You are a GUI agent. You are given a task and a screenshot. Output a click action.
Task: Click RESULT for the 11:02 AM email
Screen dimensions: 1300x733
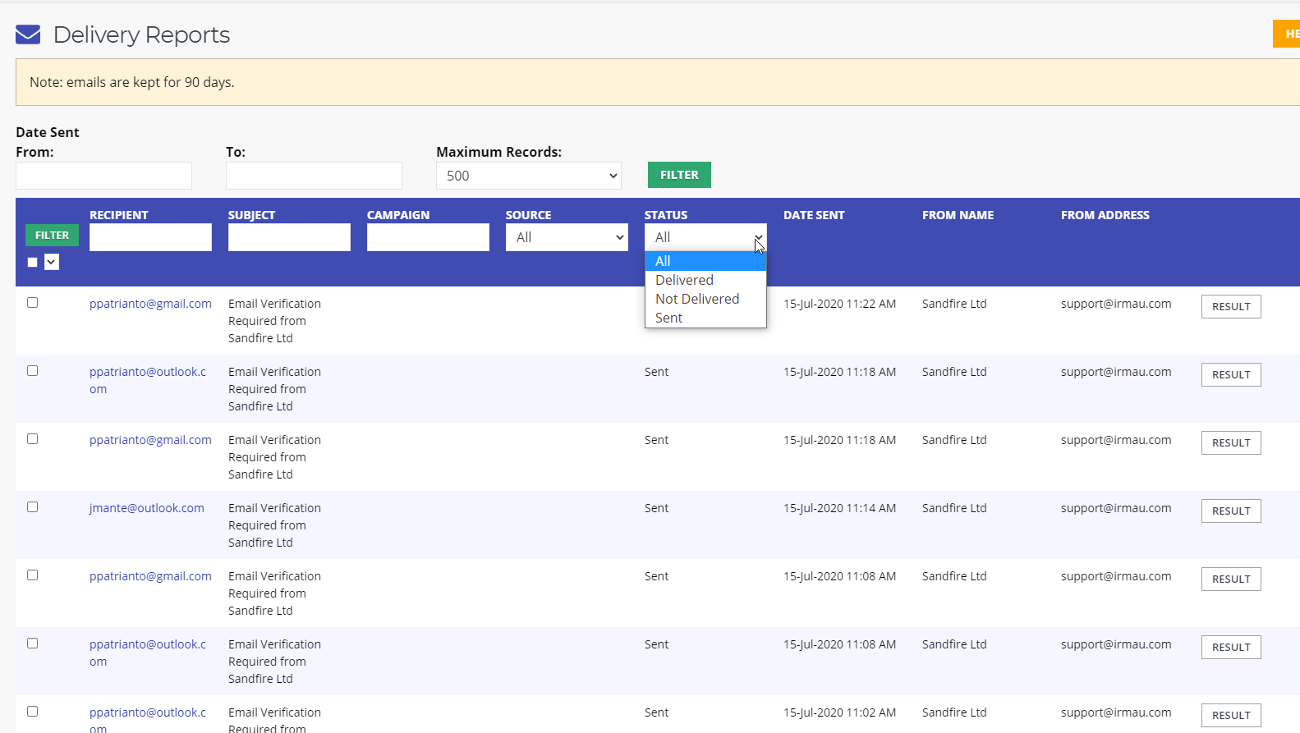click(1231, 715)
